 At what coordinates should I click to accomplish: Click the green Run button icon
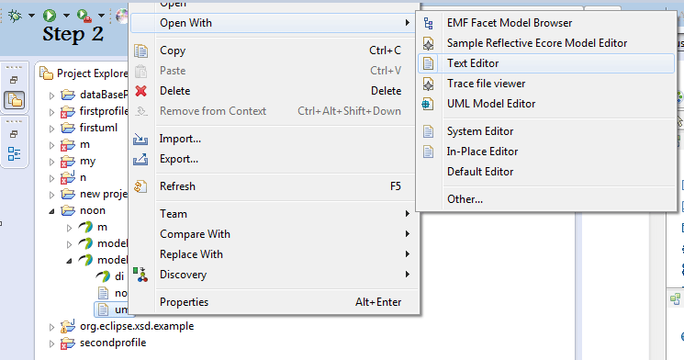[50, 16]
